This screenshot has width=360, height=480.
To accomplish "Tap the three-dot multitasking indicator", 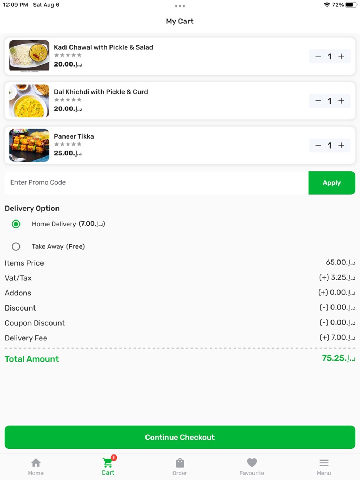I will coord(180,6).
